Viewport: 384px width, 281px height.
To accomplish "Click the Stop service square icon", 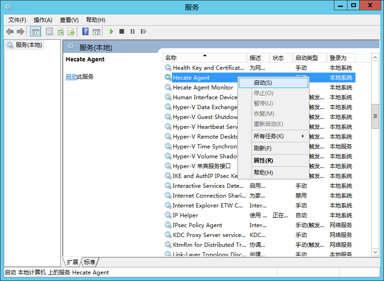I will [122, 31].
